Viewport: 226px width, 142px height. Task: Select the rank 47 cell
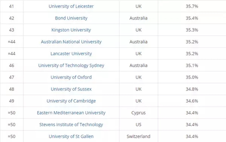(12, 77)
